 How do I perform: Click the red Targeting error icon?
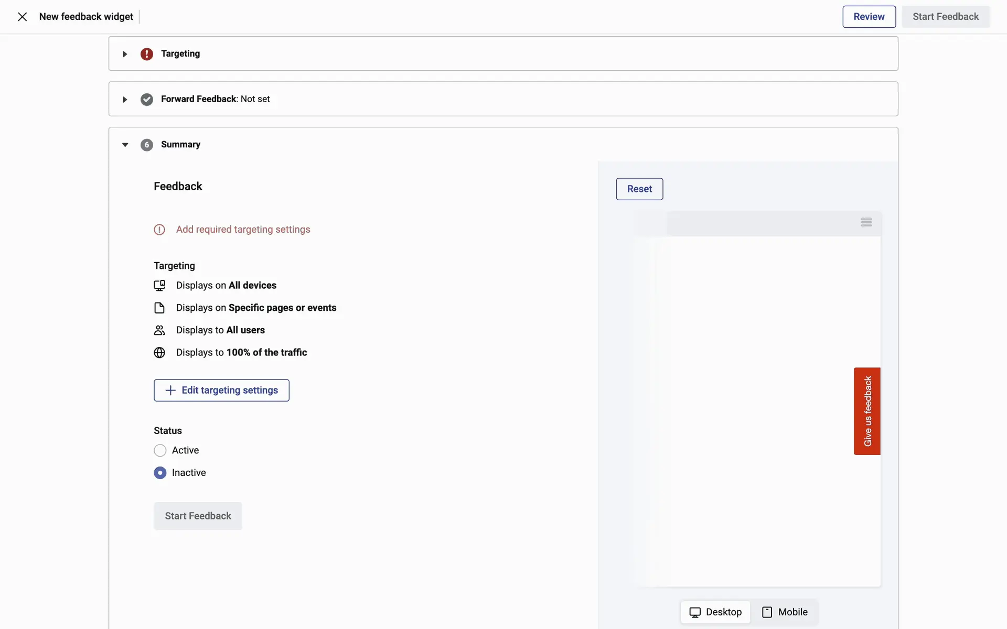tap(147, 54)
